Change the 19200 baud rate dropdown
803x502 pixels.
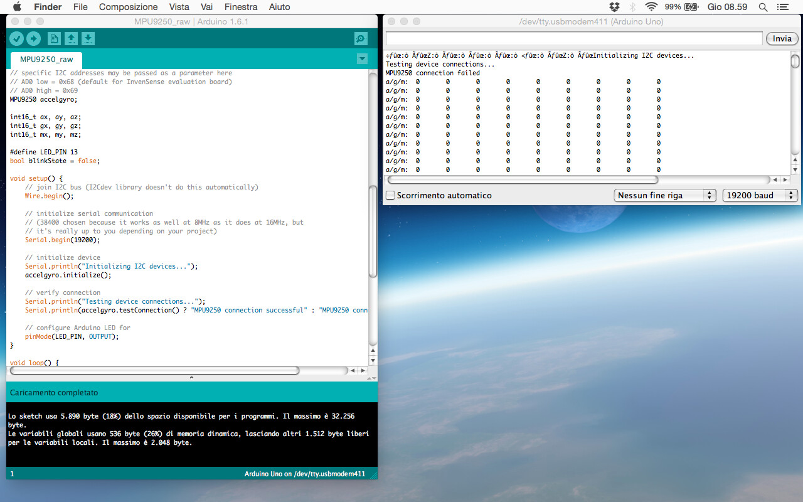760,195
